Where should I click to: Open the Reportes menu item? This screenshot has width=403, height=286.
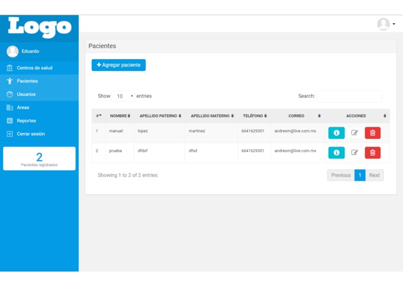click(39, 120)
